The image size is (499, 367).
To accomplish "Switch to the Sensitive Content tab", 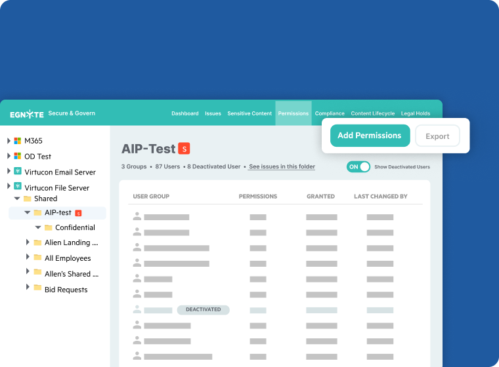I will coord(249,113).
